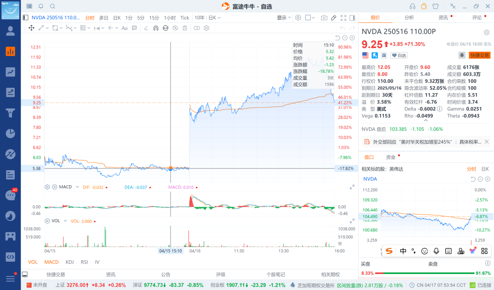Expand the 10年:日K range dropdown

(x=208, y=18)
